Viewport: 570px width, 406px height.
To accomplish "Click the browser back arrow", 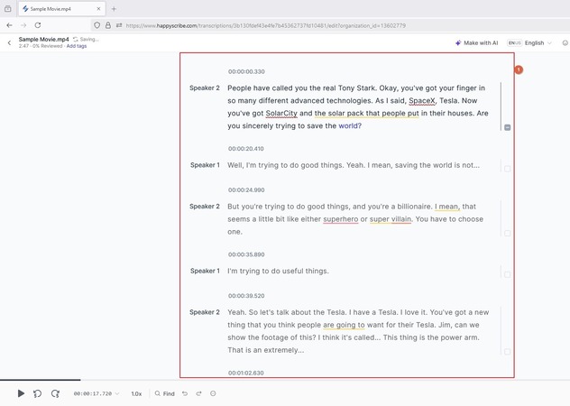I will (x=9, y=25).
